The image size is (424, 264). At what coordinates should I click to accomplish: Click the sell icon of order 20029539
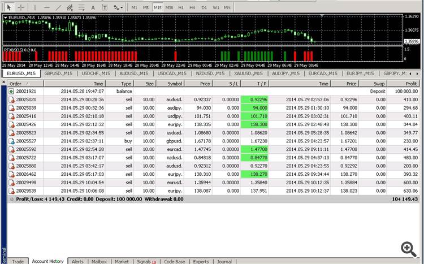tap(11, 191)
